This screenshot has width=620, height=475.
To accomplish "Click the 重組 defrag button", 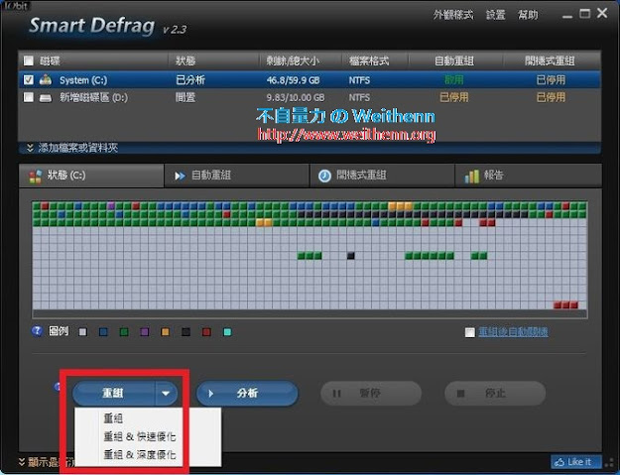I will (x=113, y=394).
